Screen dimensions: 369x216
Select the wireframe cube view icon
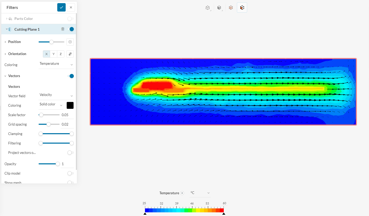coord(207,8)
